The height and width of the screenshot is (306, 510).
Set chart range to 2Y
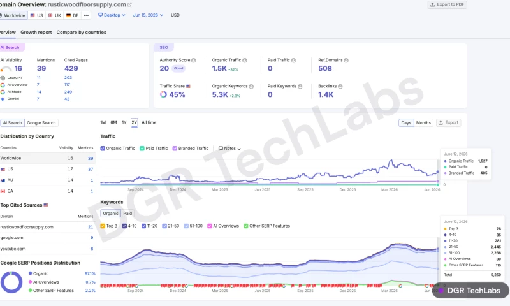point(135,122)
